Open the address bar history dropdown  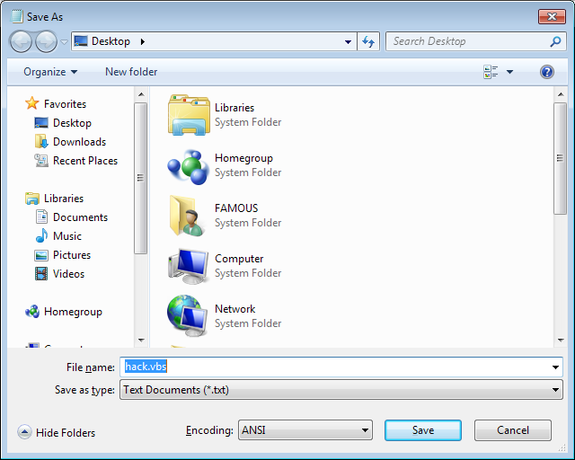348,42
